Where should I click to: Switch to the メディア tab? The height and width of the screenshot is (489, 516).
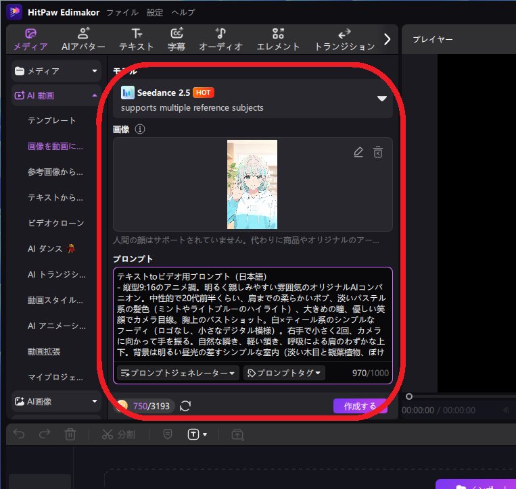30,39
